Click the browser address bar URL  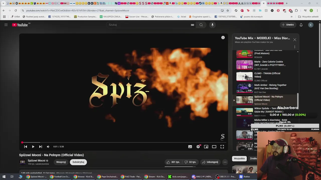(x=77, y=10)
